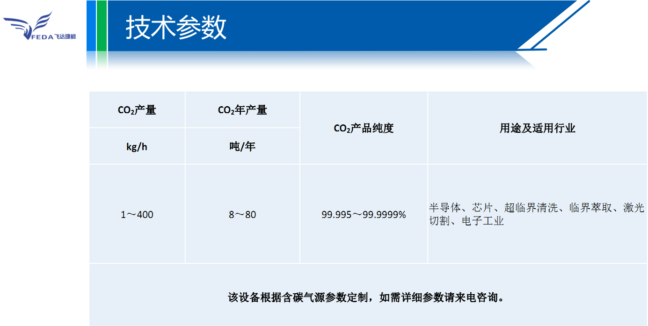This screenshot has width=648, height=326.
Task: Select the 99.995～99.9999% purity value
Action: point(364,215)
